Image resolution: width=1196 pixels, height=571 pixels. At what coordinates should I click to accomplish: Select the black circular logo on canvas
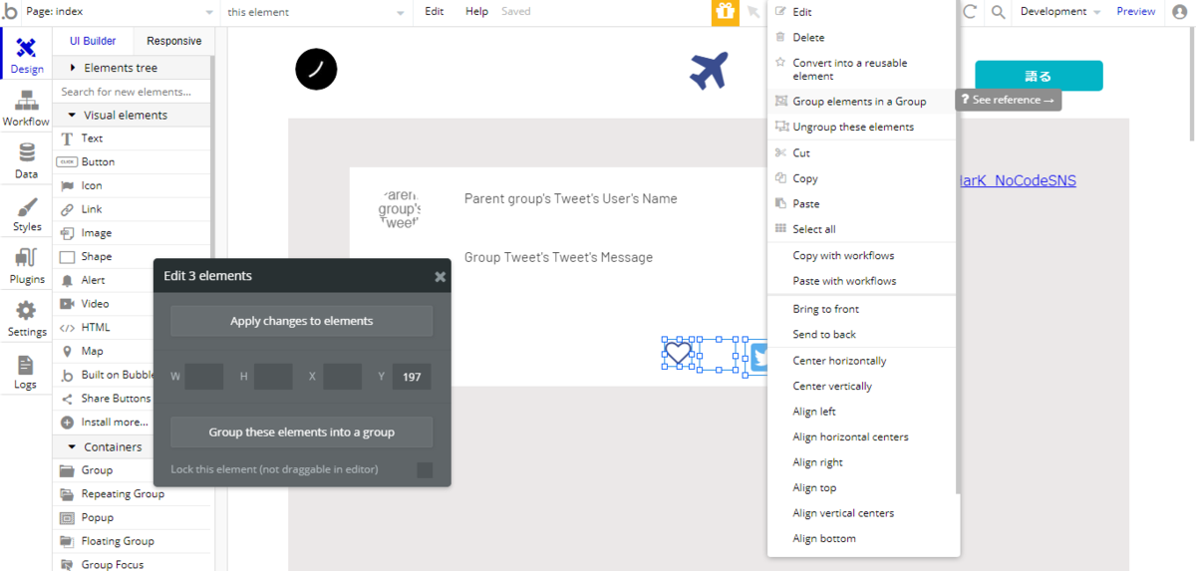(x=316, y=69)
